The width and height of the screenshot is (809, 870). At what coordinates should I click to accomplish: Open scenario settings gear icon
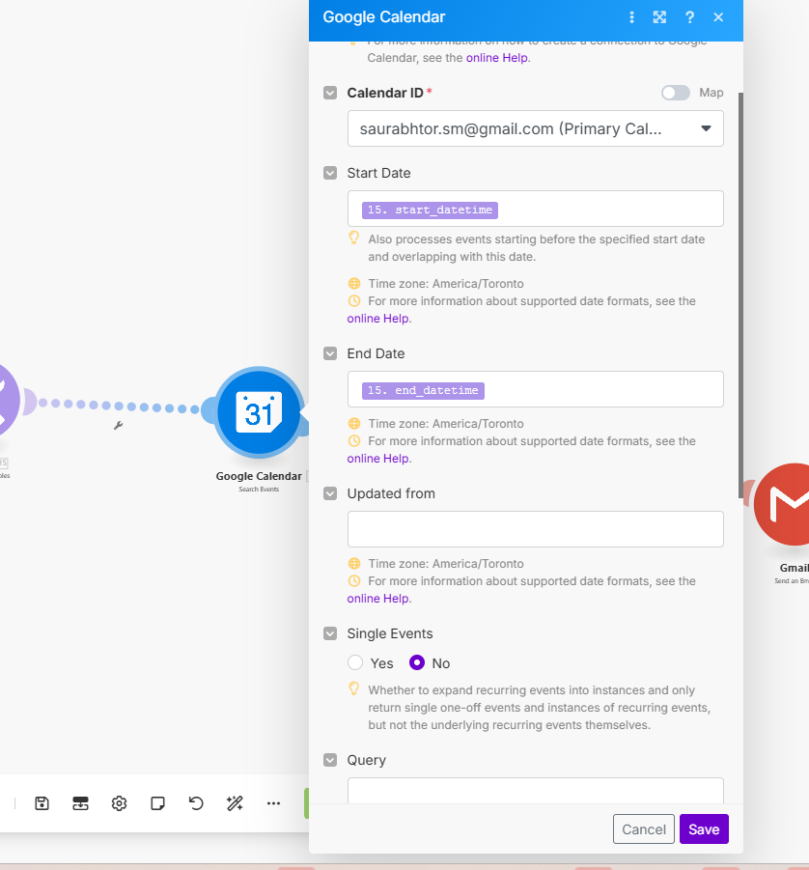click(x=119, y=802)
